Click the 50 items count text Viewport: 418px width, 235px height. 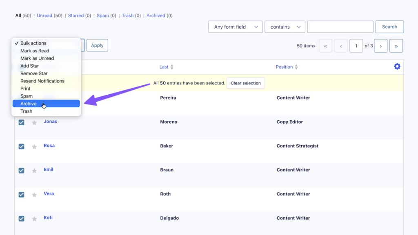[306, 46]
